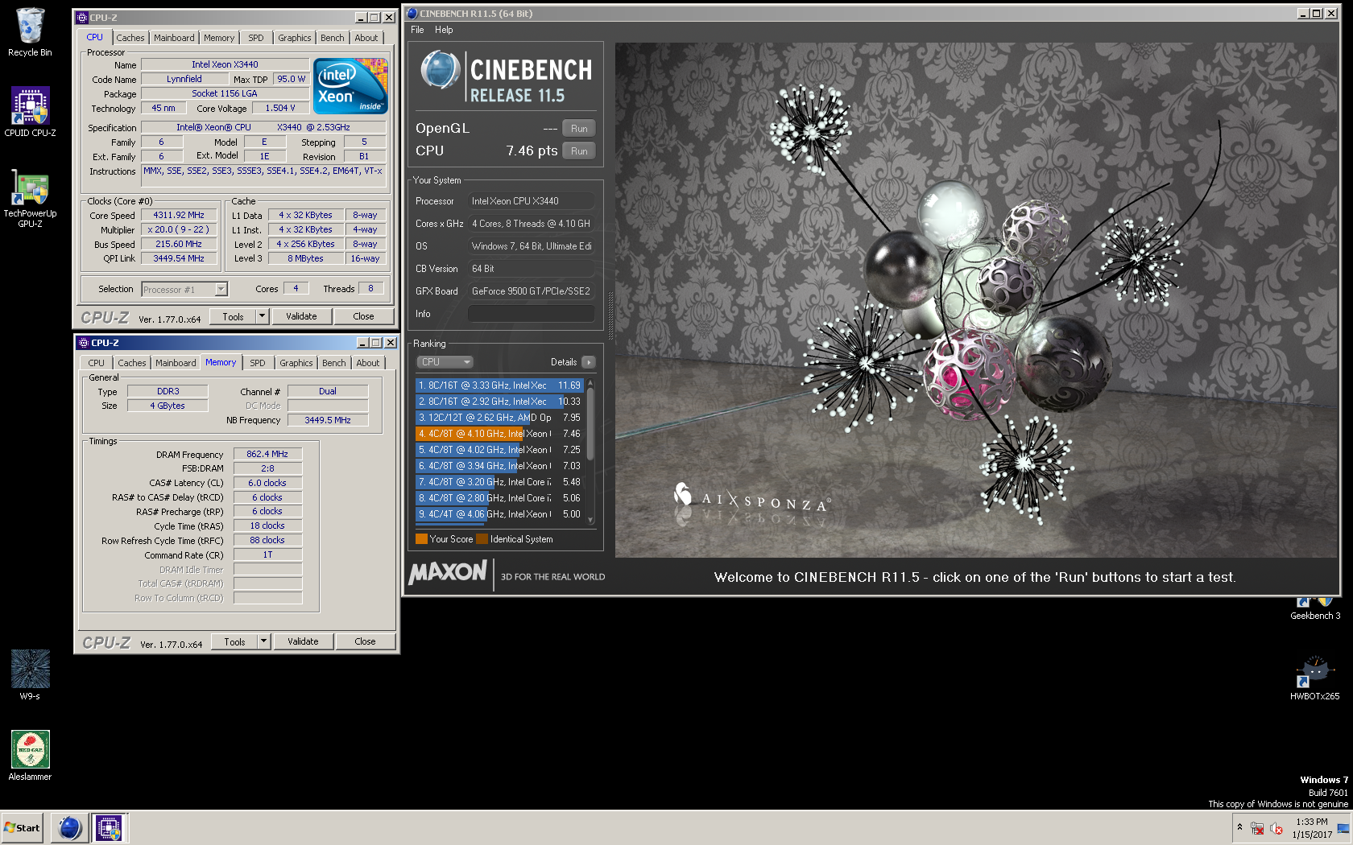The height and width of the screenshot is (845, 1353).
Task: Click the Intel Xeon inside logo
Action: point(350,85)
